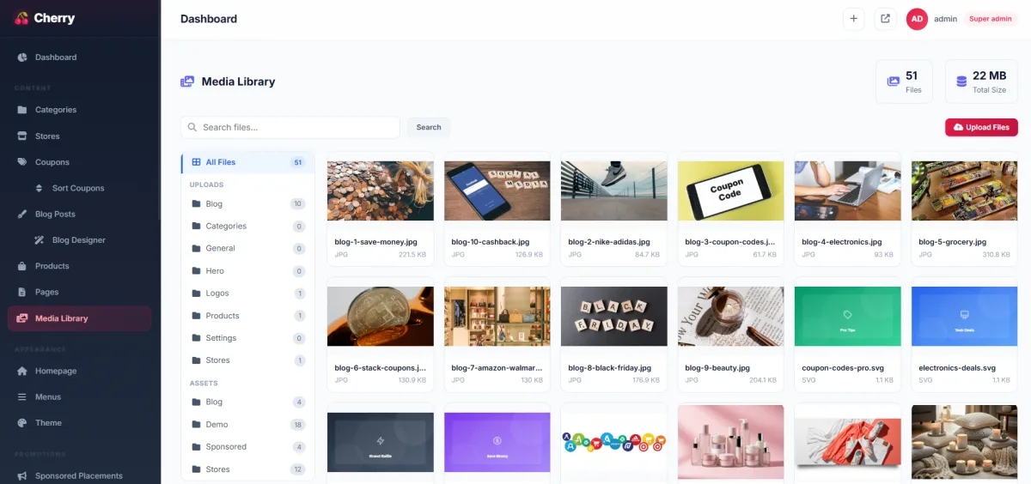Open the Uploads Stores folder with 1 file
The width and height of the screenshot is (1031, 484).
click(x=247, y=360)
